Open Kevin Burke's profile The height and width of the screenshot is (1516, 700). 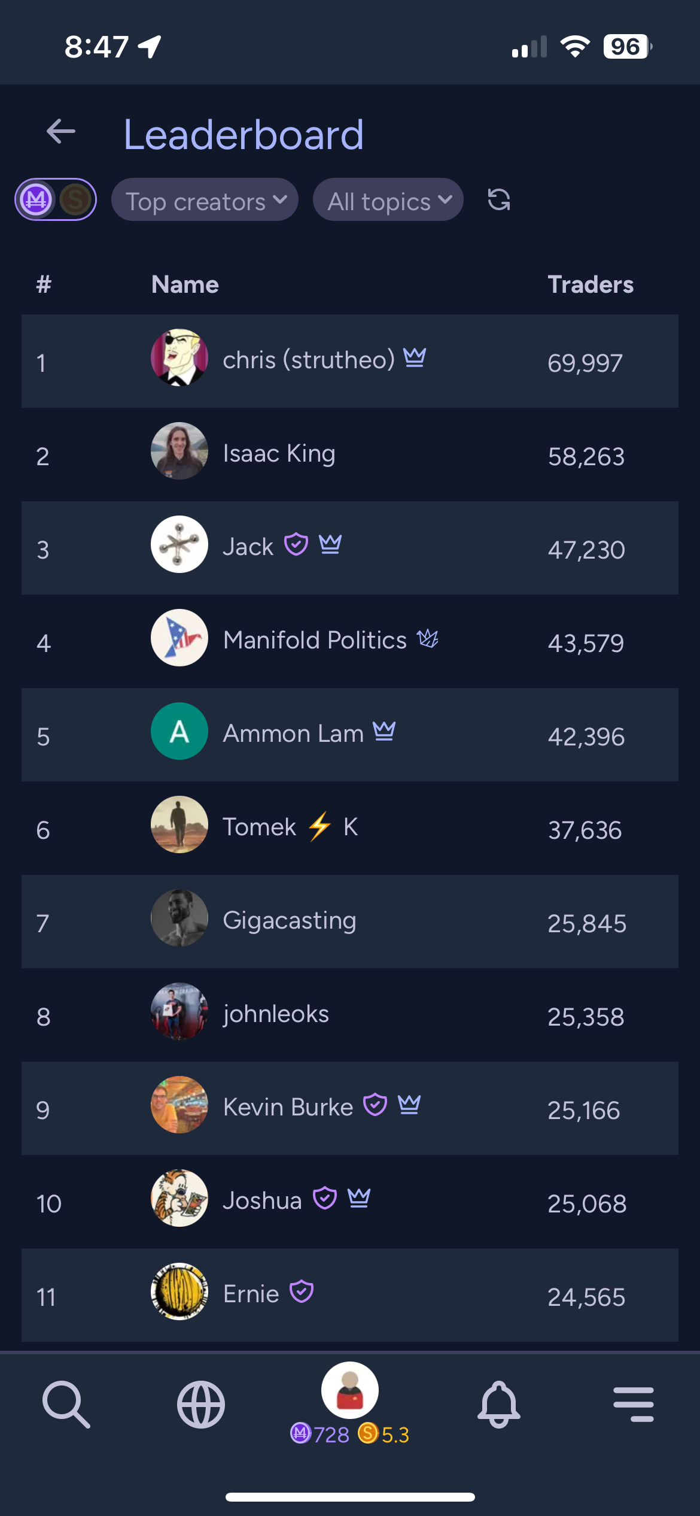(x=288, y=1108)
